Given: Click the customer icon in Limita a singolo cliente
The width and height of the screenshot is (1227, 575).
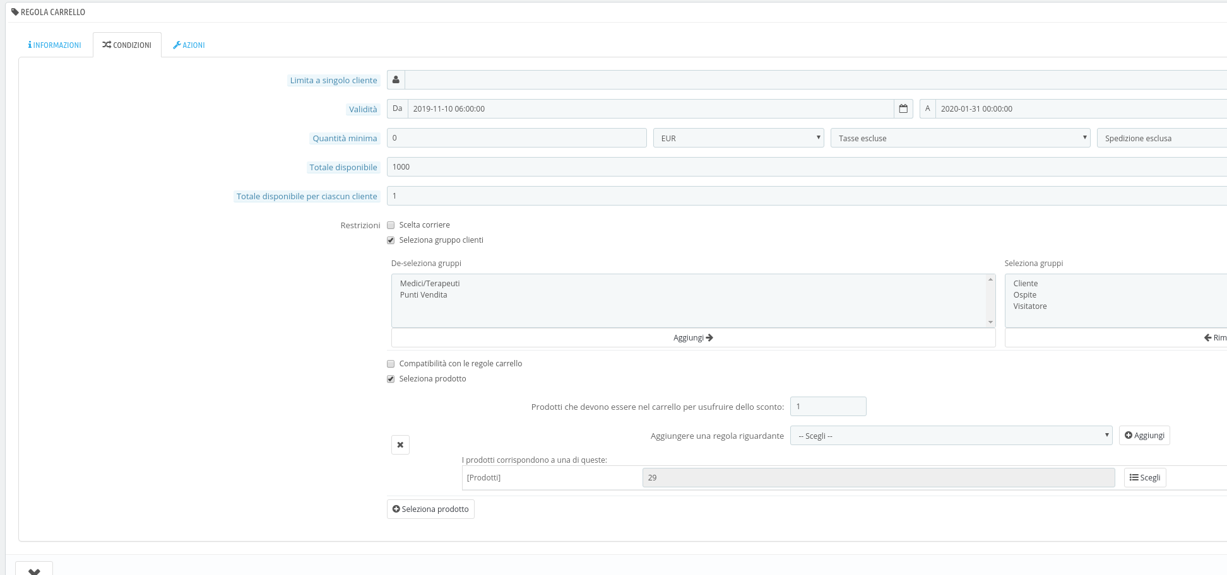Looking at the screenshot, I should pos(396,79).
